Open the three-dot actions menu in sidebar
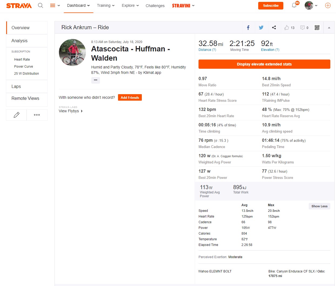The height and width of the screenshot is (286, 336). tap(37, 115)
